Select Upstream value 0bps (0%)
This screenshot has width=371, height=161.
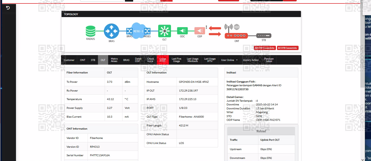coord(266,149)
